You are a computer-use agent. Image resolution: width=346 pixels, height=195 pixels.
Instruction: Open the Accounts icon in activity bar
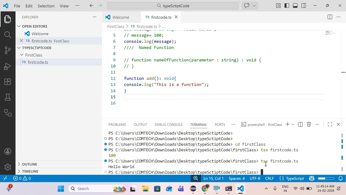(8, 151)
